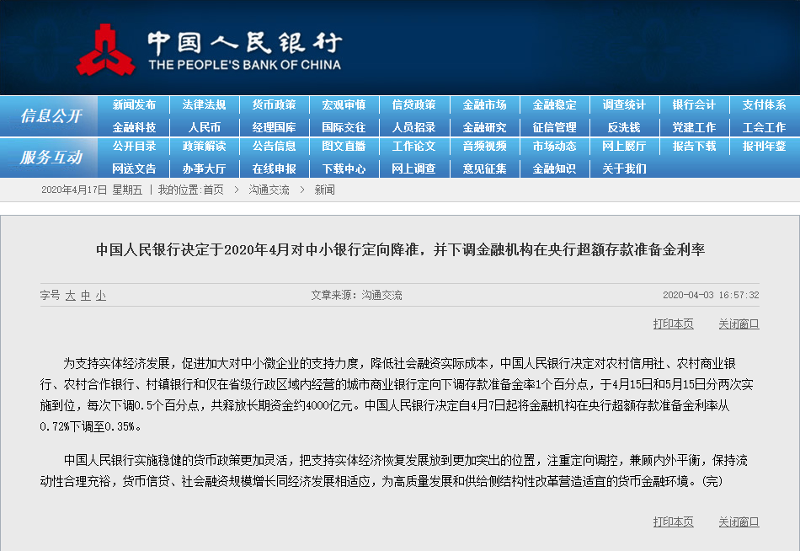This screenshot has height=551, width=800.
Task: Open 沟通交流 breadcrumb link
Action: [269, 190]
